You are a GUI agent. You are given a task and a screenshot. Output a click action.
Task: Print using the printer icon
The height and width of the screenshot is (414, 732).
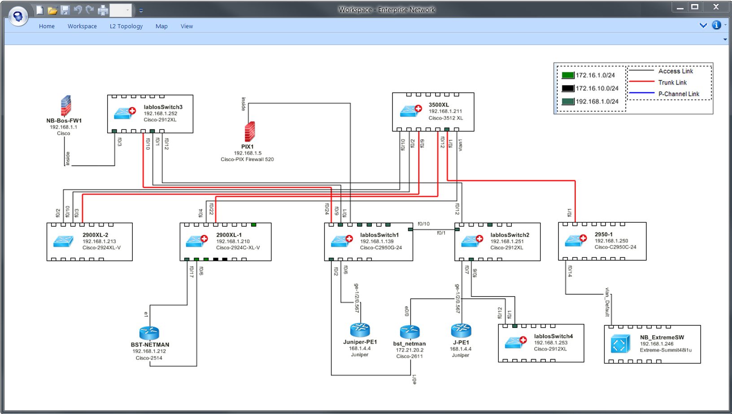coord(103,10)
